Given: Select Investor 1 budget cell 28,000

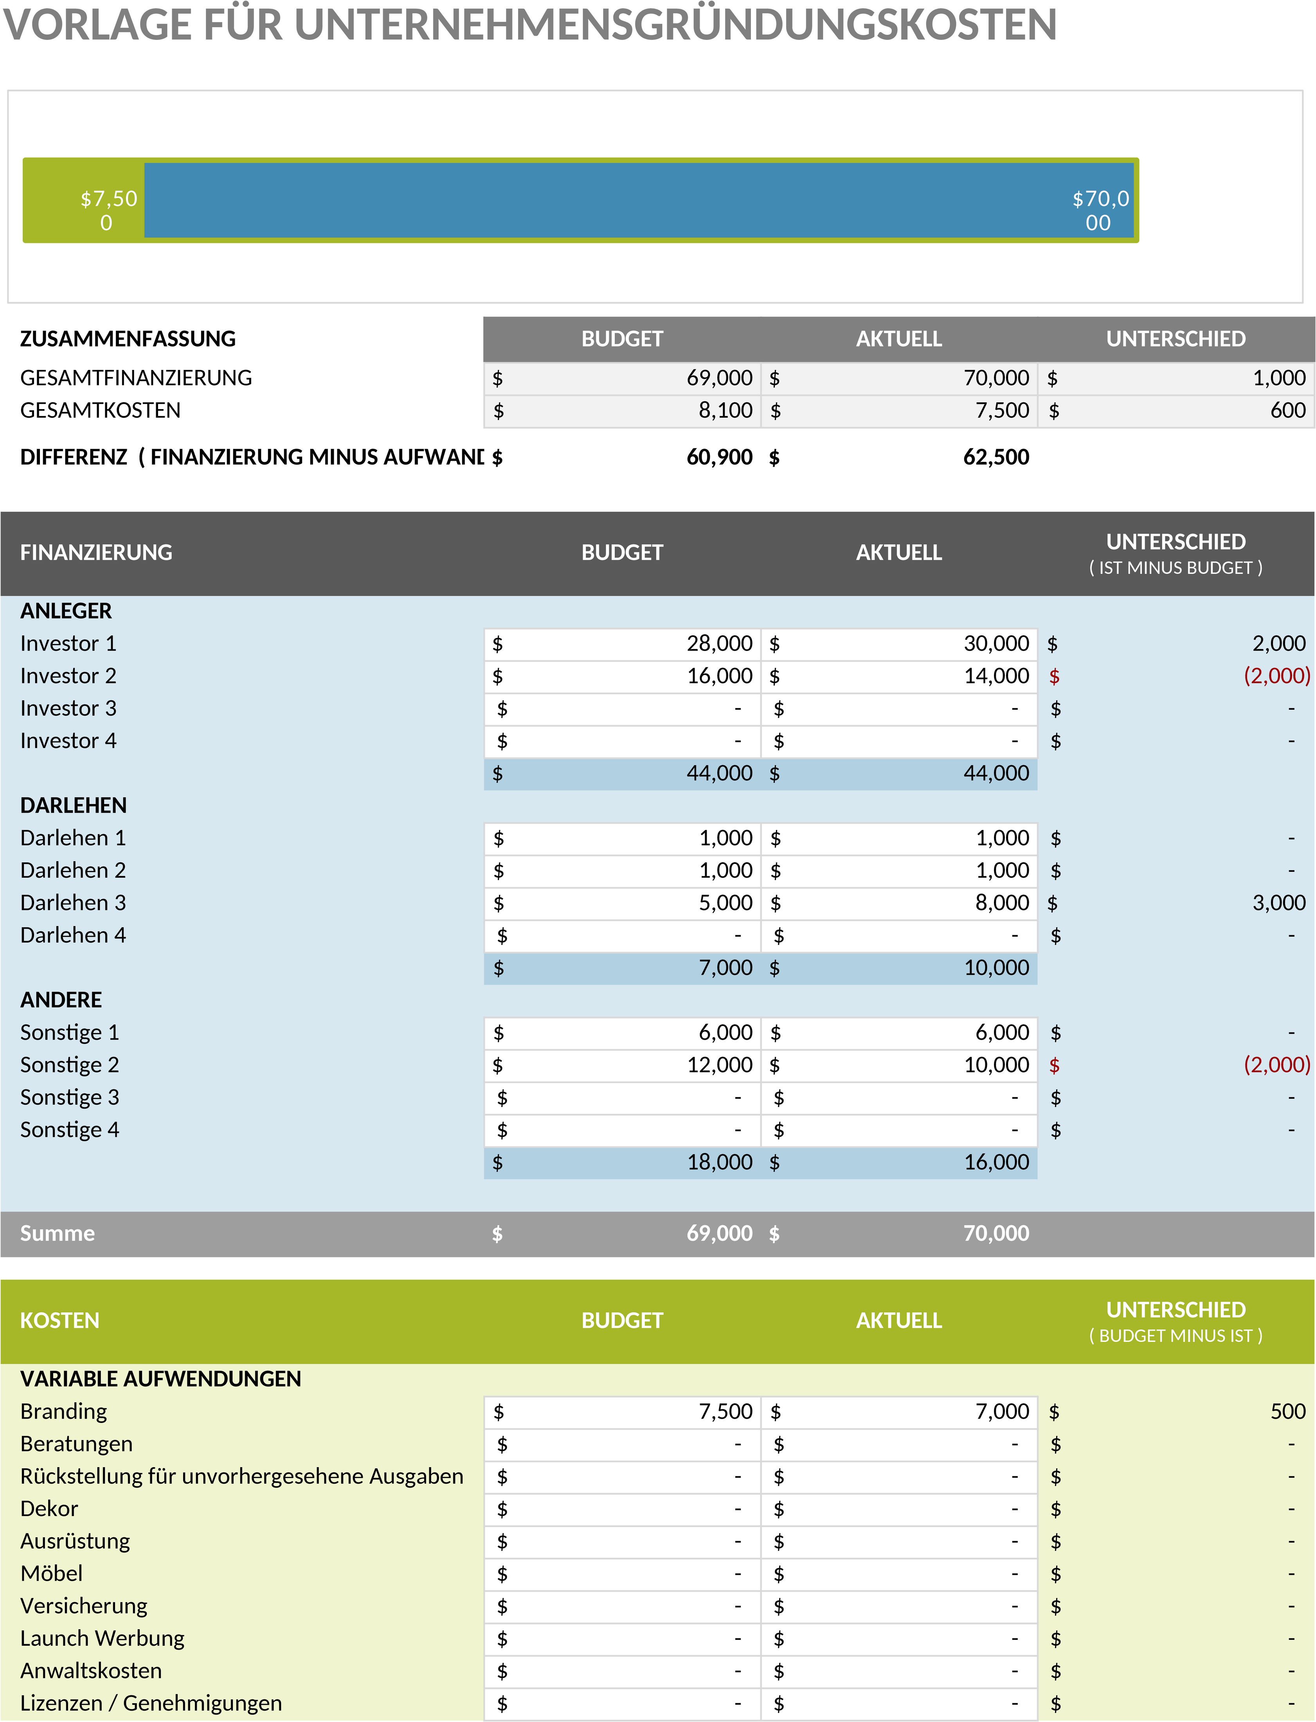Looking at the screenshot, I should tap(623, 644).
